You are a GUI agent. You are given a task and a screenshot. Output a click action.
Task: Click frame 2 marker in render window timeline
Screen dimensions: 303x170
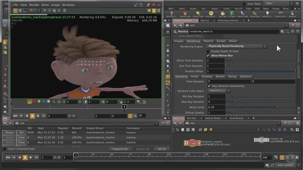click(50, 106)
